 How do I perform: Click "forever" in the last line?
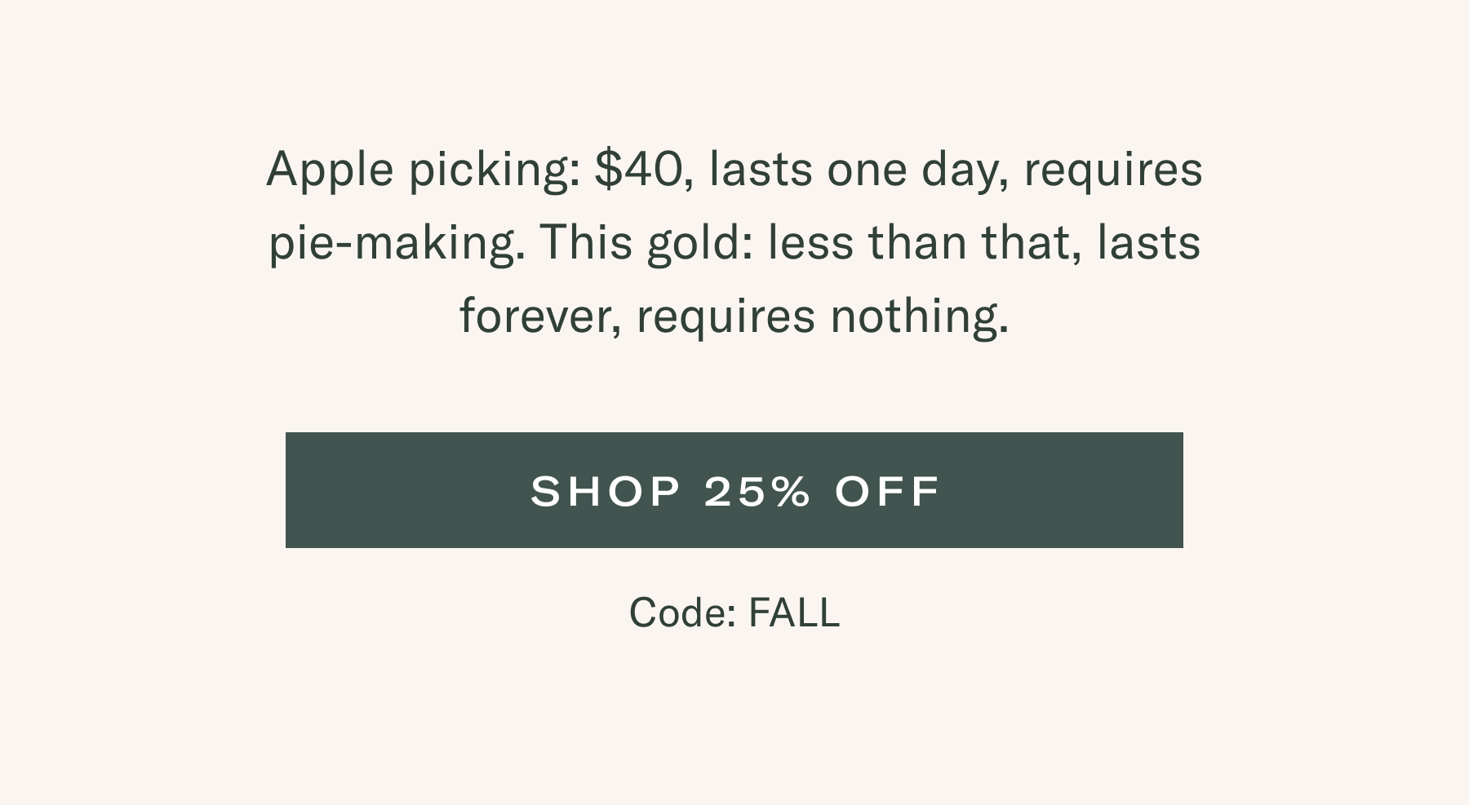click(x=540, y=316)
